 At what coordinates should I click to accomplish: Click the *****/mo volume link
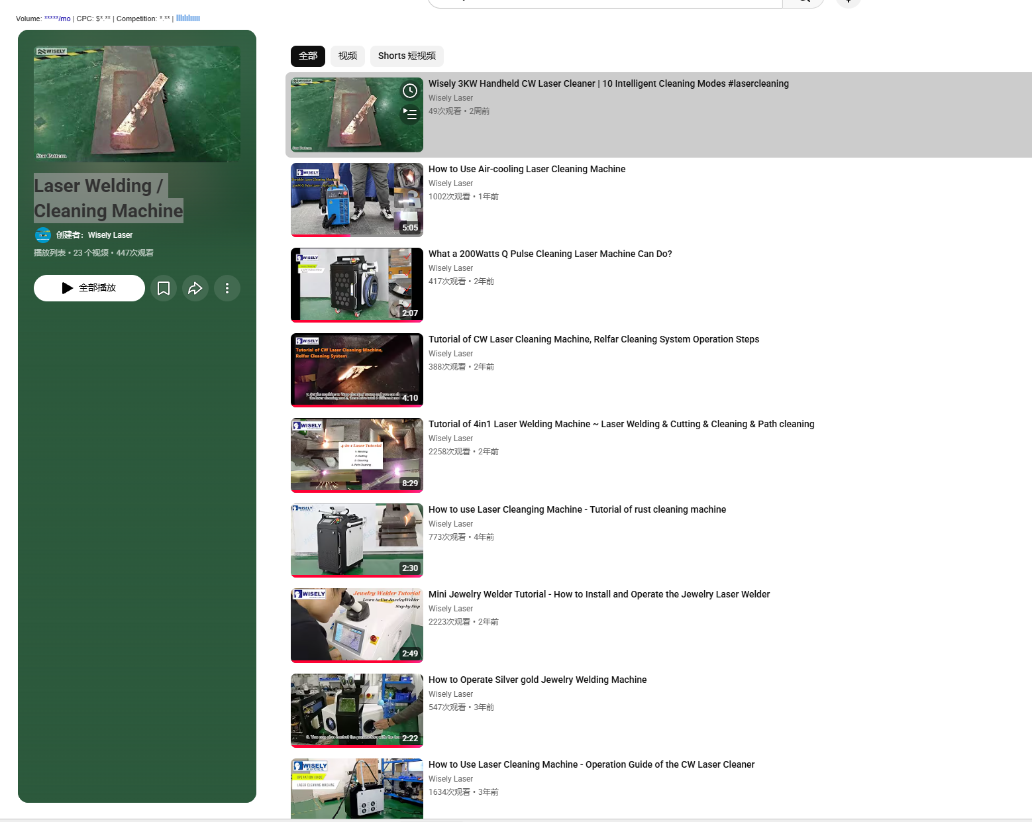coord(57,19)
